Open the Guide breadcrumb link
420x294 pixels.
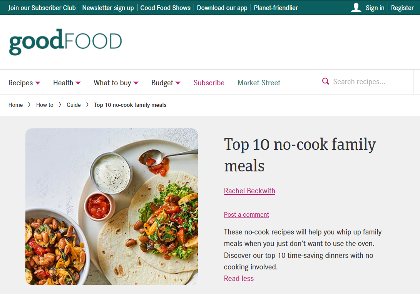pyautogui.click(x=74, y=105)
